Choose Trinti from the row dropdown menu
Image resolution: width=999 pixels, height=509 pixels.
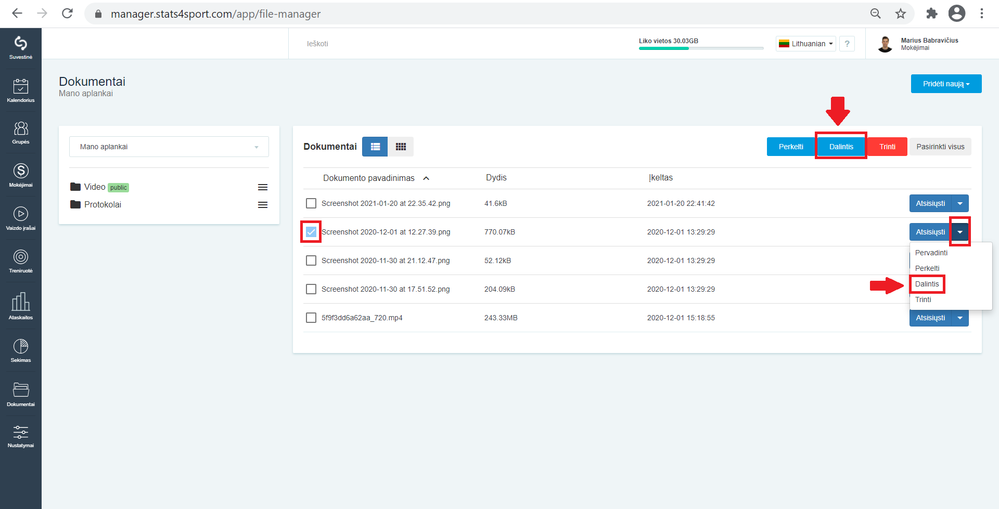coord(923,299)
